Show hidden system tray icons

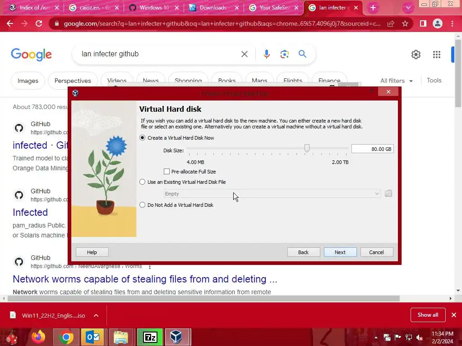(376, 337)
